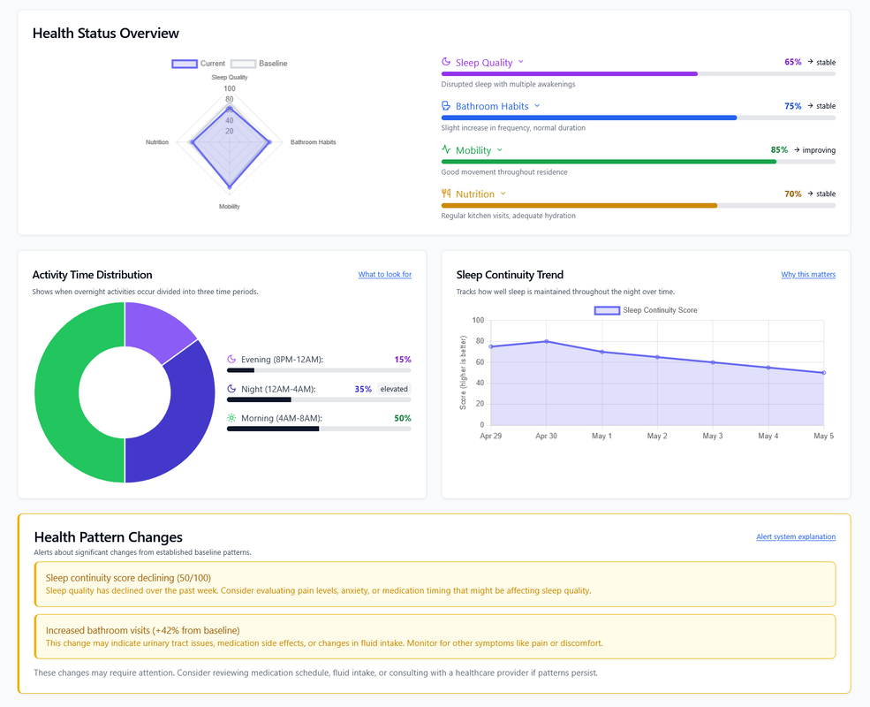Click the arrow icon beside Nutrition's stable
This screenshot has height=707, width=870.
point(810,194)
